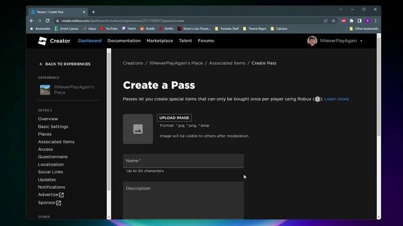Open the Emich Canvas bookmark
This screenshot has height=226, width=403.
[x=66, y=29]
